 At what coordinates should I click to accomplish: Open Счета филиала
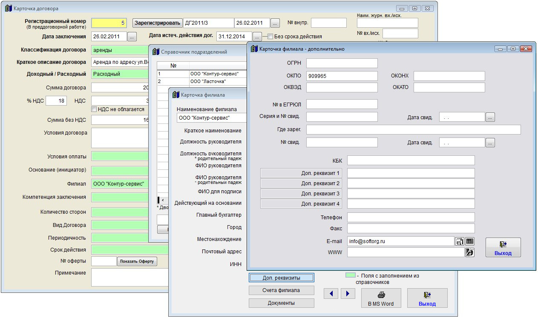pos(281,290)
